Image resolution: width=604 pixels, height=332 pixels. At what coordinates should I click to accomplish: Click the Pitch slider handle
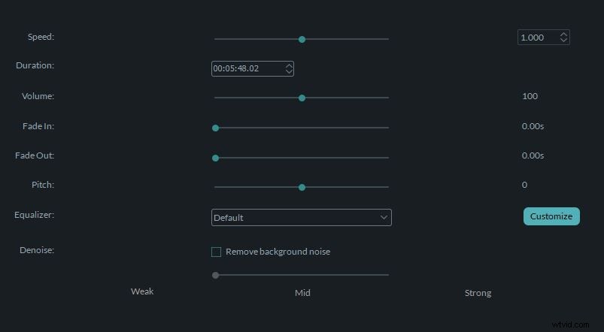(x=302, y=187)
